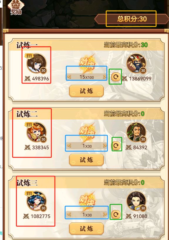Tap the 总积分:30 total score banner
This screenshot has height=240, width=169.
pyautogui.click(x=132, y=19)
